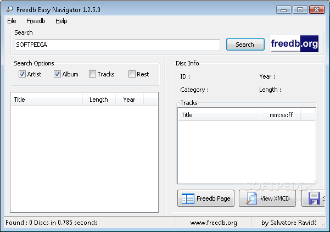Viewport: 330px width, 232px height.
Task: Open the Freedb Page button
Action: (x=206, y=198)
